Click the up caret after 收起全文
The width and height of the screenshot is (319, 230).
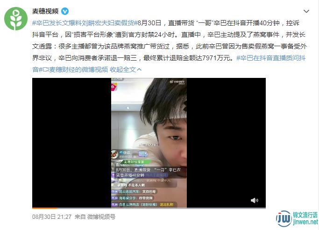139,70
